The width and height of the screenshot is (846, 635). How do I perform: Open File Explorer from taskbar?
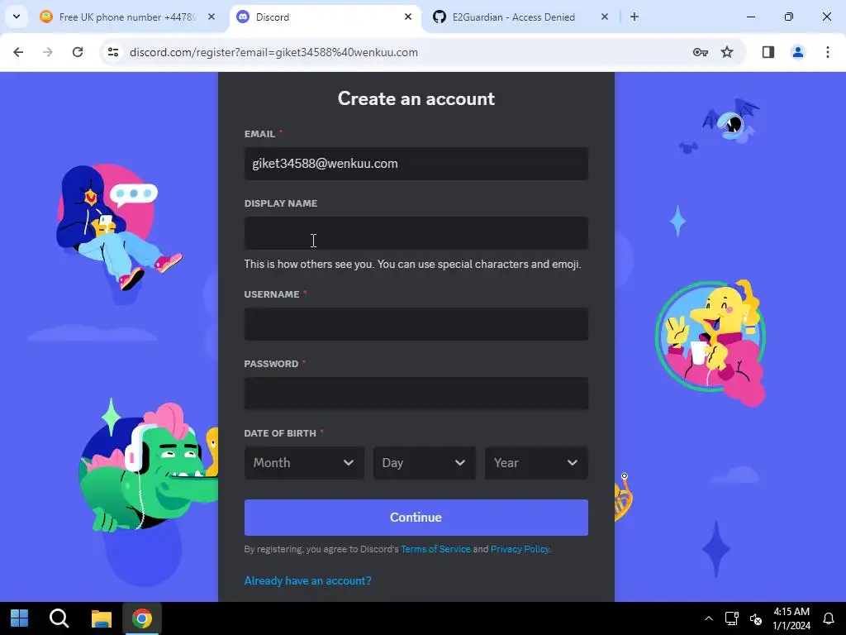101,618
